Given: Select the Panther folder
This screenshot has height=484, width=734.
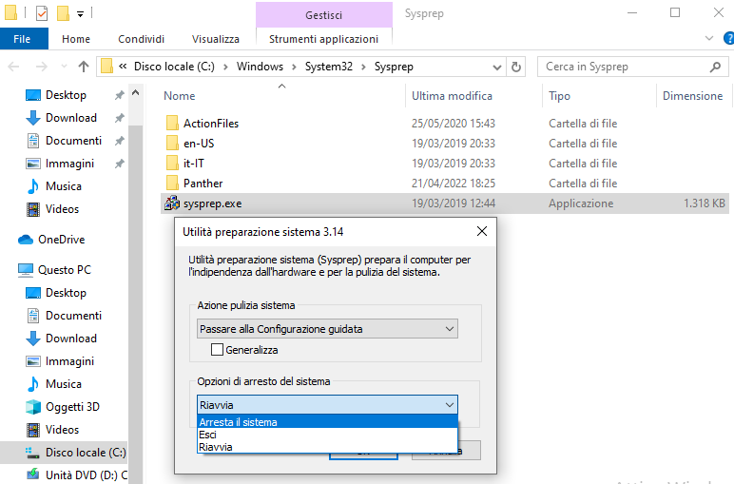Looking at the screenshot, I should pyautogui.click(x=203, y=184).
